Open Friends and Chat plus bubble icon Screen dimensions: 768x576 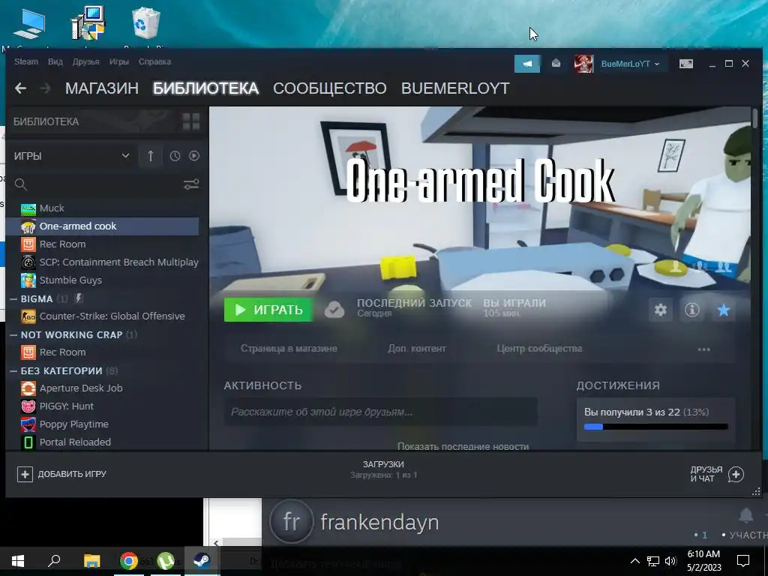[x=736, y=474]
